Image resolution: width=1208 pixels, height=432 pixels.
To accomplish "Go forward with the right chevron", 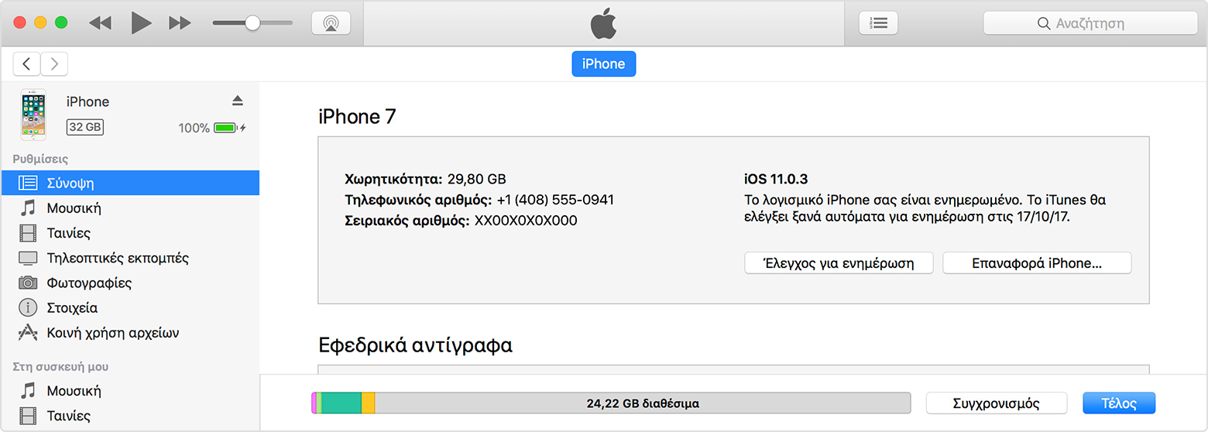I will [54, 63].
